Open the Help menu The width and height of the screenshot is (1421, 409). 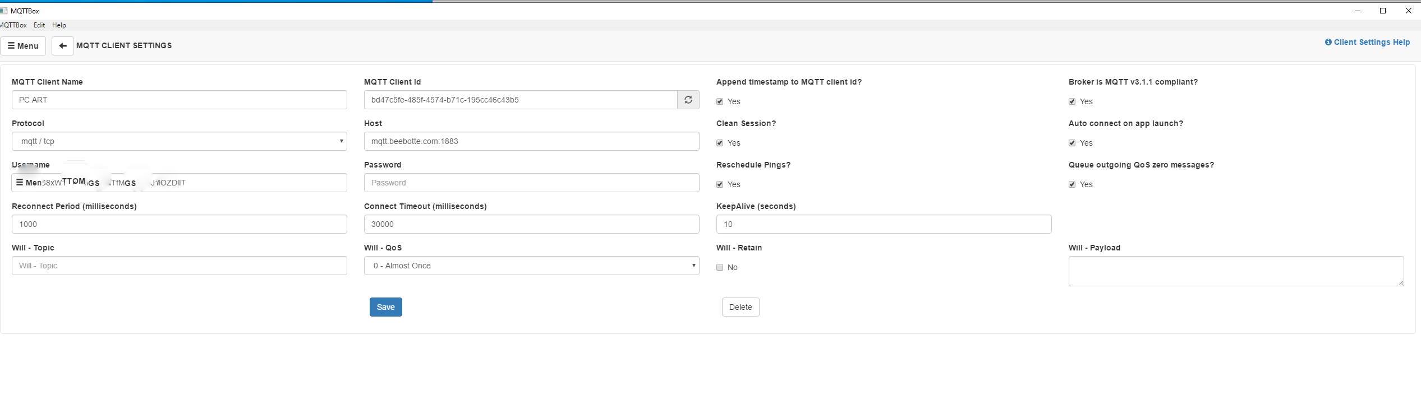tap(59, 25)
